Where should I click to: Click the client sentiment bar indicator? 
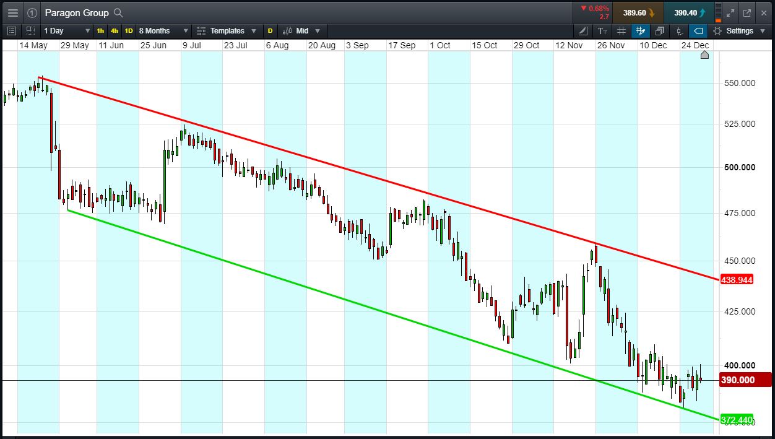coord(717,12)
